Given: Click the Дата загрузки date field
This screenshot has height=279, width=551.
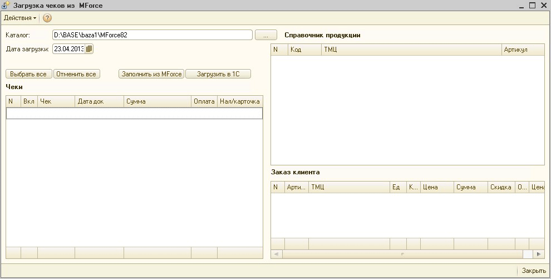Looking at the screenshot, I should click(x=68, y=49).
